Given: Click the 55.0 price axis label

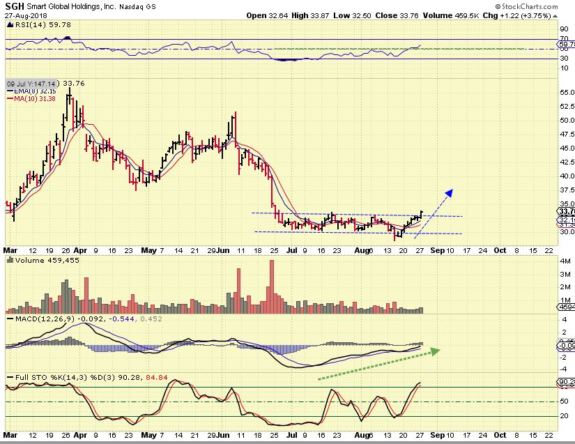Looking at the screenshot, I should (x=567, y=93).
